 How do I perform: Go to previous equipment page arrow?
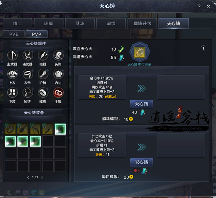coord(28,177)
